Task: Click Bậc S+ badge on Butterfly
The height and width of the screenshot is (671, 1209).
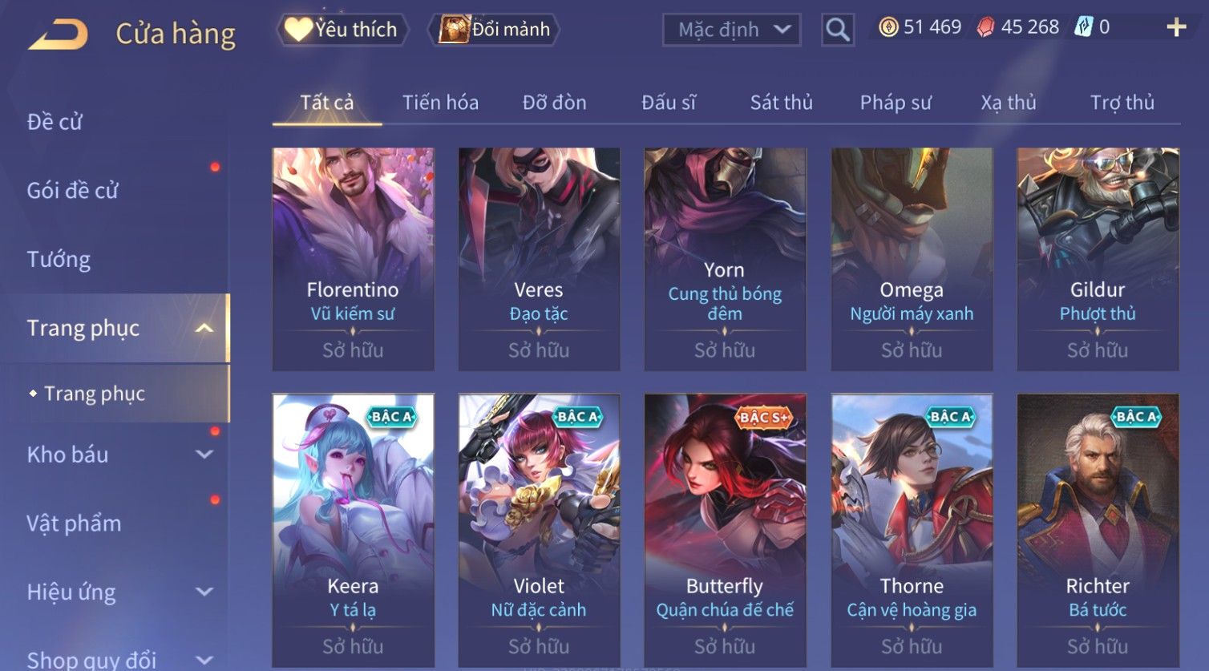Action: pyautogui.click(x=764, y=417)
